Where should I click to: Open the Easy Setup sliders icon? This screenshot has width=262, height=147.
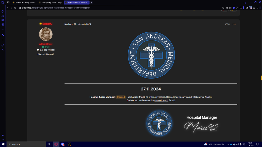258,8
